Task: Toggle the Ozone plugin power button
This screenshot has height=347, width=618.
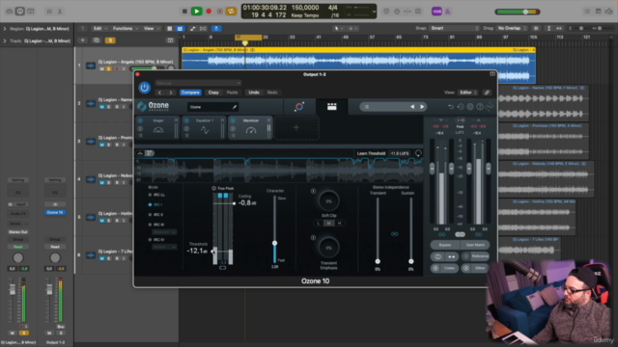Action: tap(144, 88)
